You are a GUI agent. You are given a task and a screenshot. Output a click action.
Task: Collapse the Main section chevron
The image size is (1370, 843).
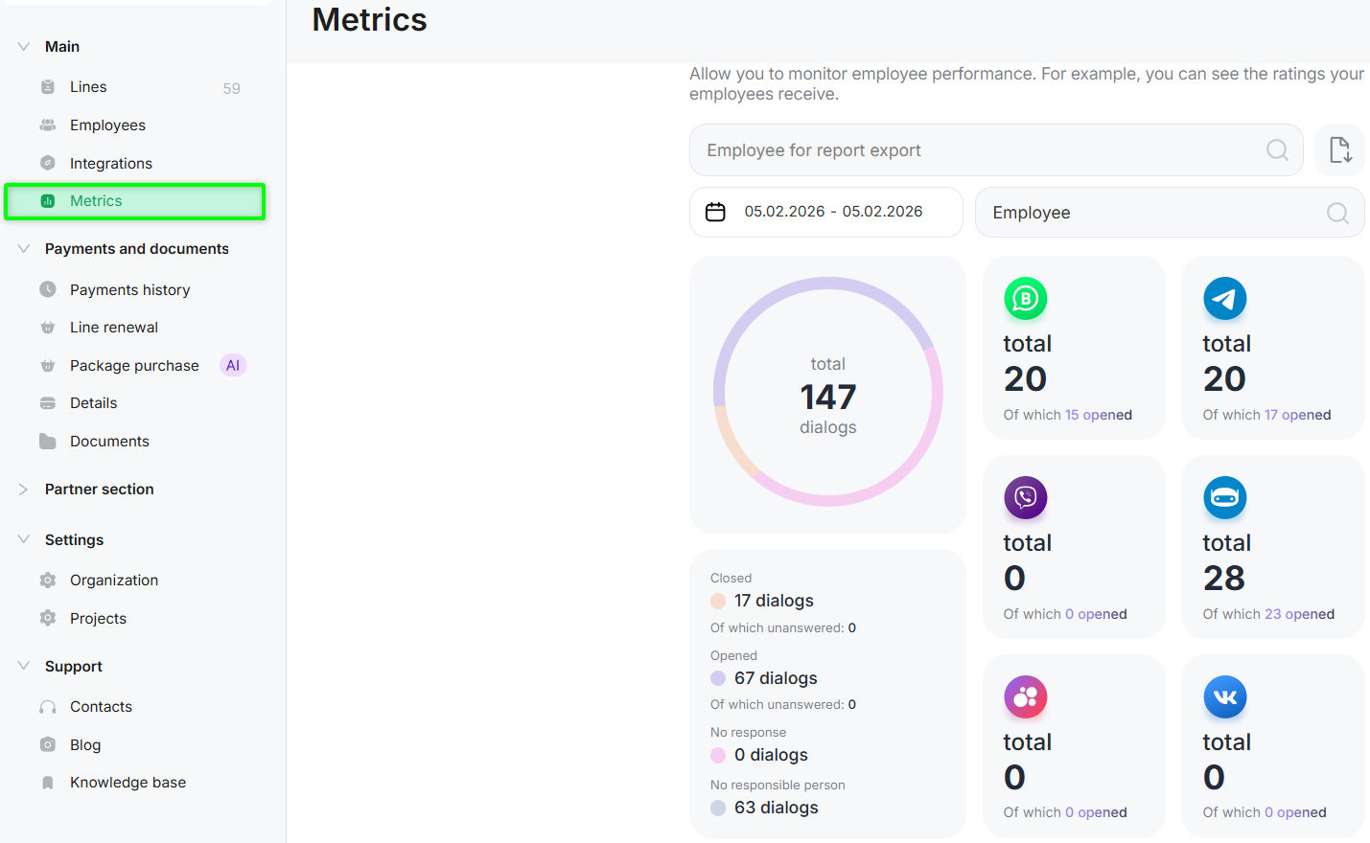[24, 47]
